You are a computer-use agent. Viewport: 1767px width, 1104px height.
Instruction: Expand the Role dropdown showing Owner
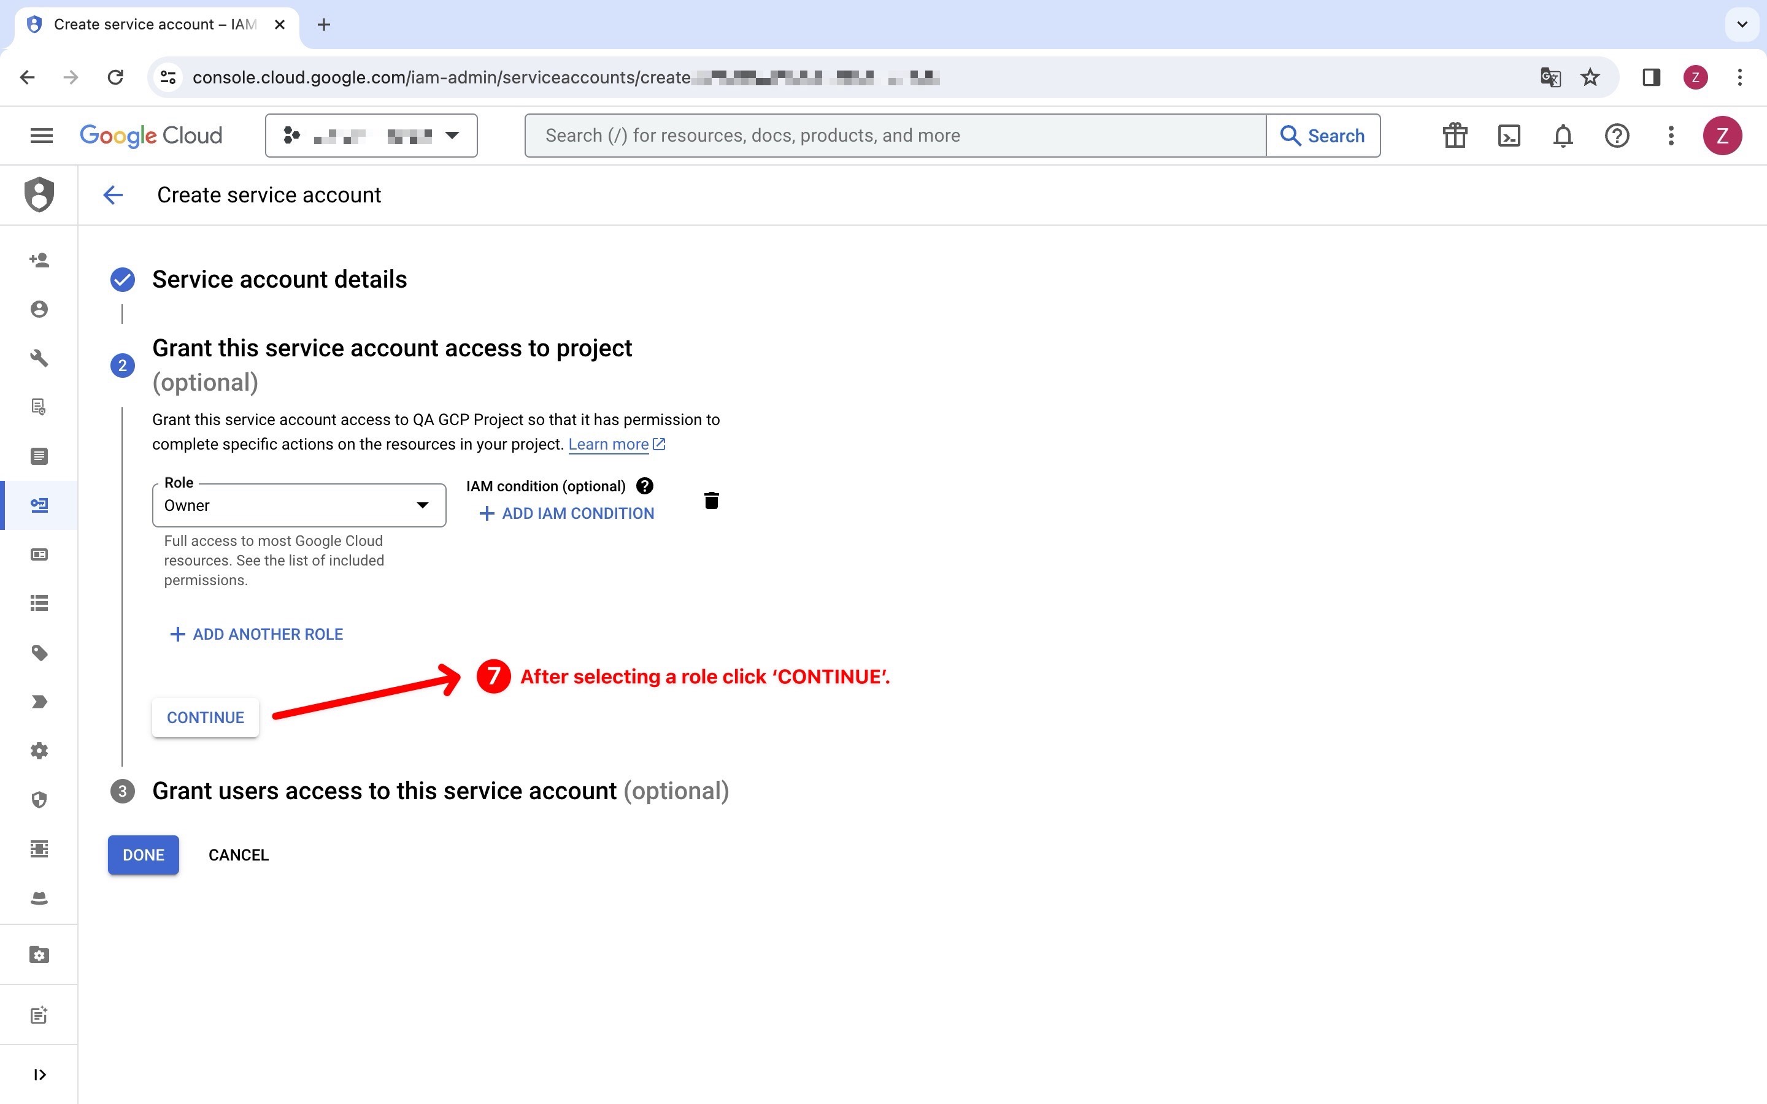click(x=299, y=505)
